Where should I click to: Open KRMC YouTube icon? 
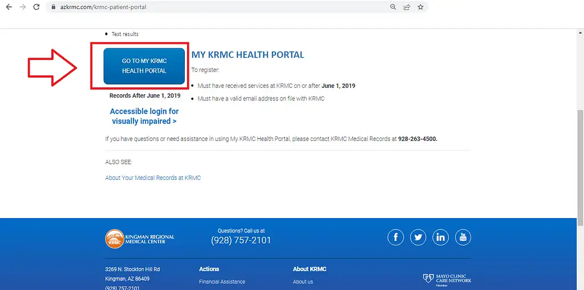pos(463,237)
